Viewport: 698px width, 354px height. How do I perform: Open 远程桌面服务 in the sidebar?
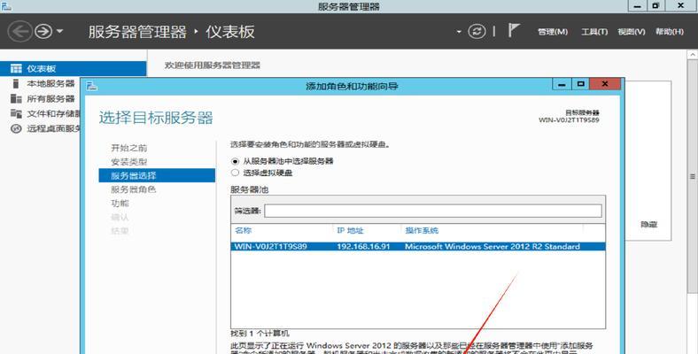click(x=53, y=129)
